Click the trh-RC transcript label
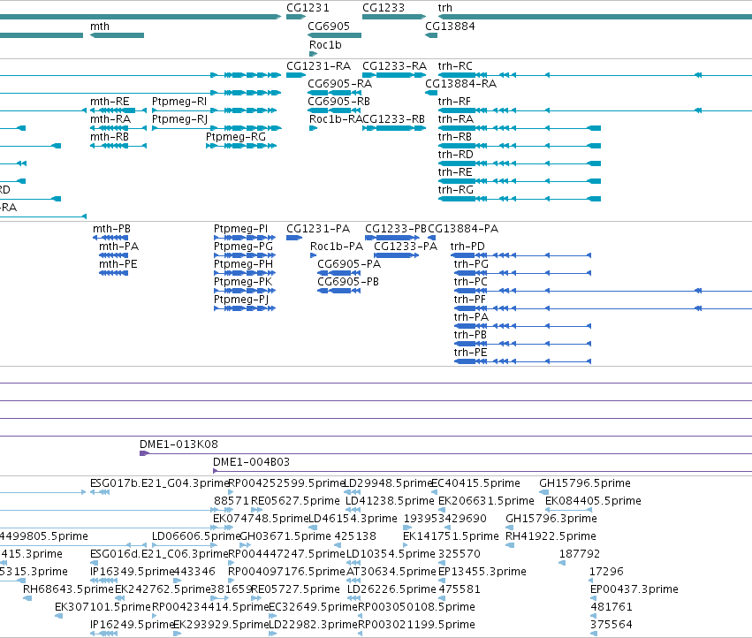Screen dimensions: 752x638 tap(455, 66)
